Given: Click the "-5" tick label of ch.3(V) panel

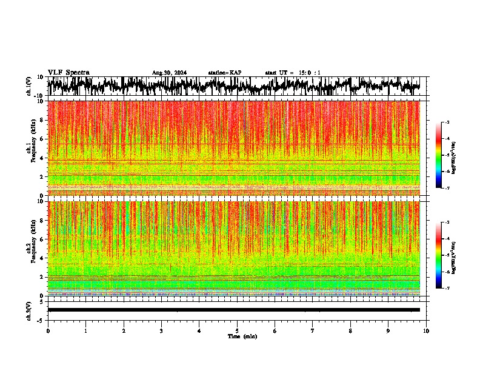Looking at the screenshot, I should pos(41,321).
